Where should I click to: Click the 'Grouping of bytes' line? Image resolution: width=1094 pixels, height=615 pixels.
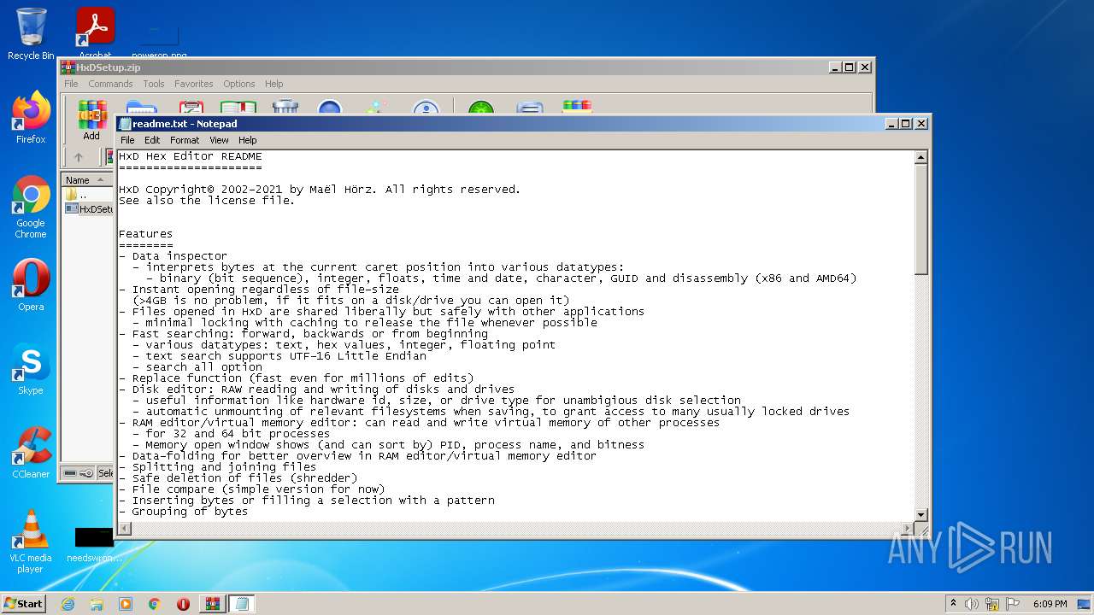(184, 512)
